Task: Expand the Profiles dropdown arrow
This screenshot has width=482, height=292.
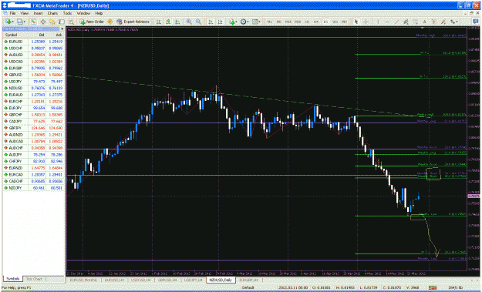Action: click(25, 22)
